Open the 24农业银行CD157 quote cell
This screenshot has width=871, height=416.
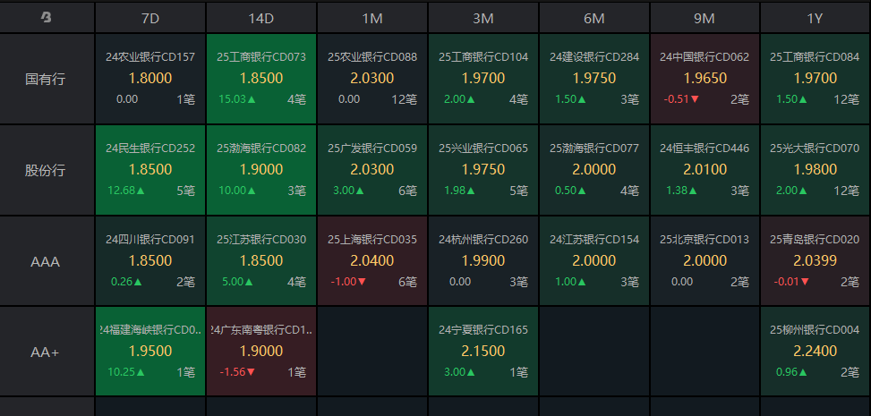150,79
